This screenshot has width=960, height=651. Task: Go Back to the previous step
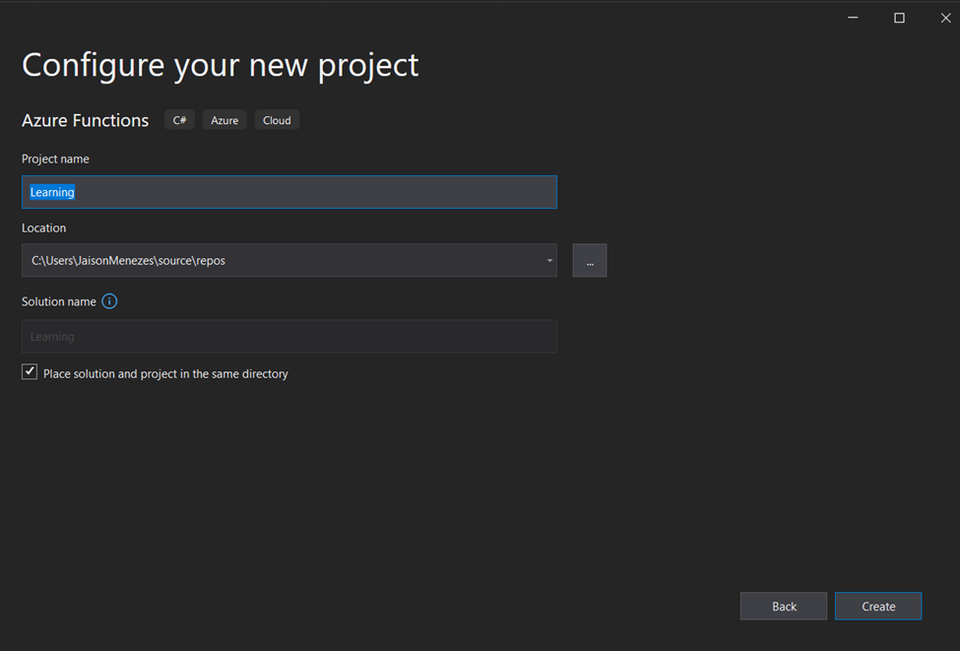click(x=784, y=607)
